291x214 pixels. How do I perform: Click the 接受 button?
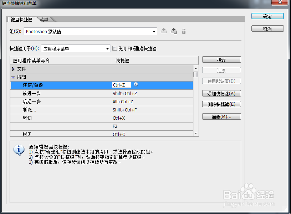click(x=221, y=60)
